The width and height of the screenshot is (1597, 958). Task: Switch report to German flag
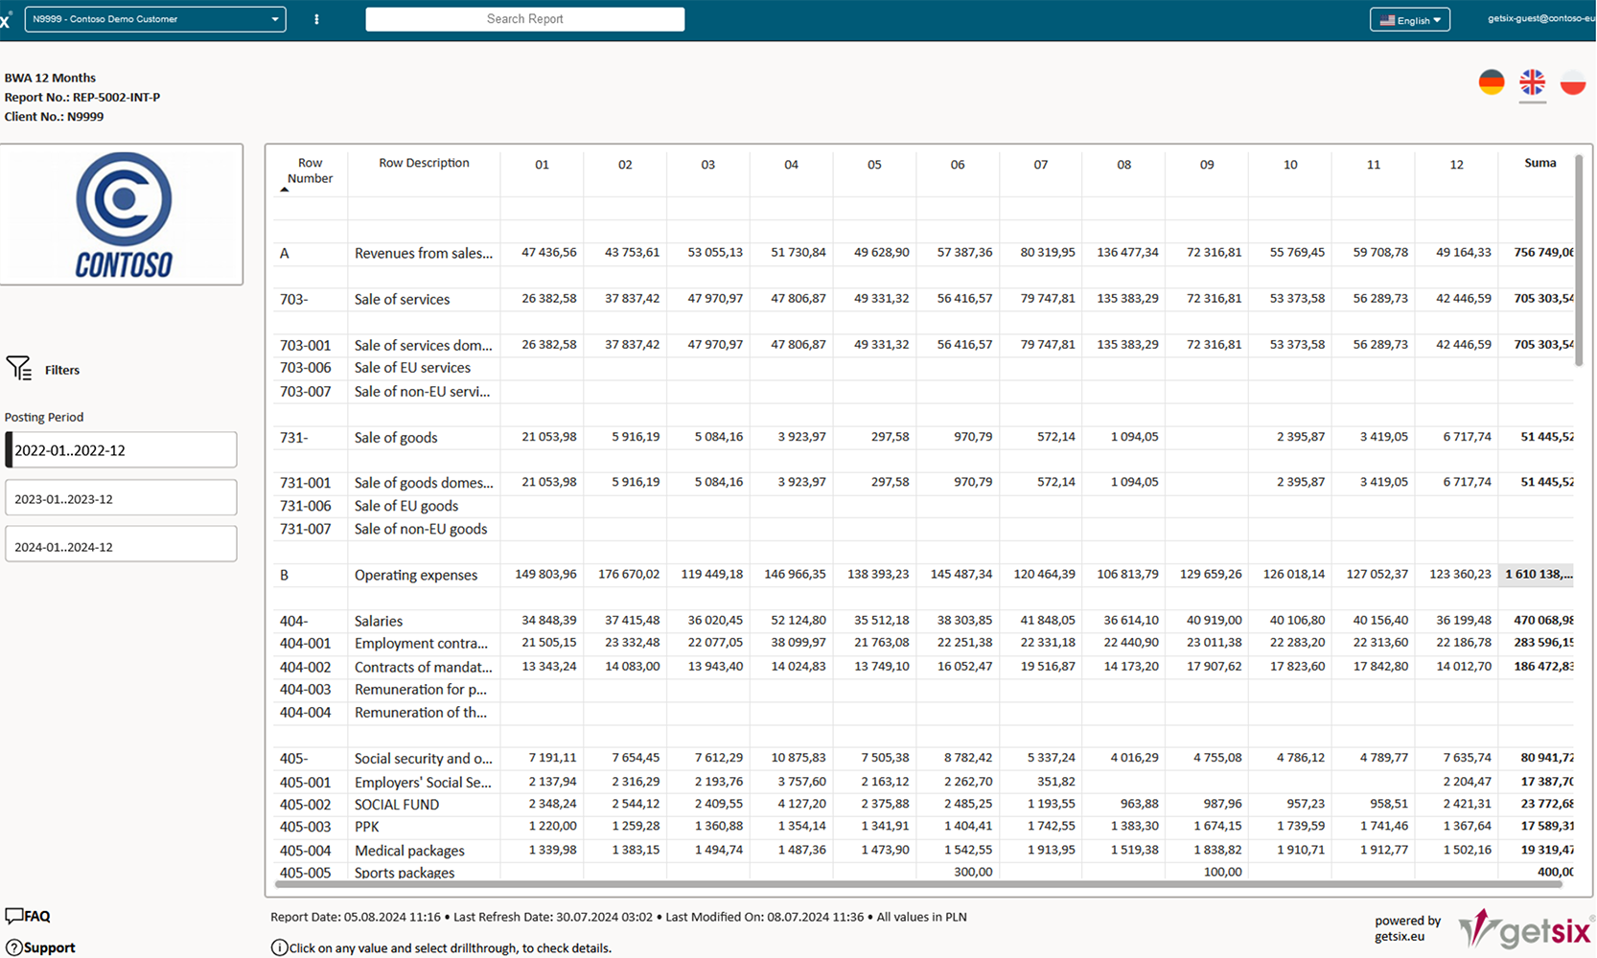tap(1492, 82)
